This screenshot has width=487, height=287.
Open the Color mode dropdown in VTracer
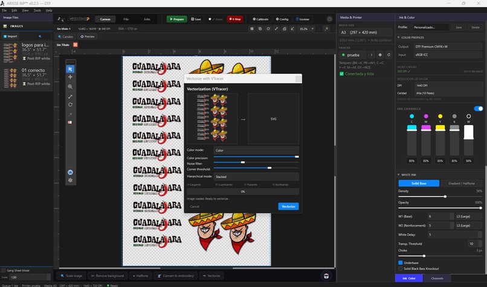pos(256,150)
